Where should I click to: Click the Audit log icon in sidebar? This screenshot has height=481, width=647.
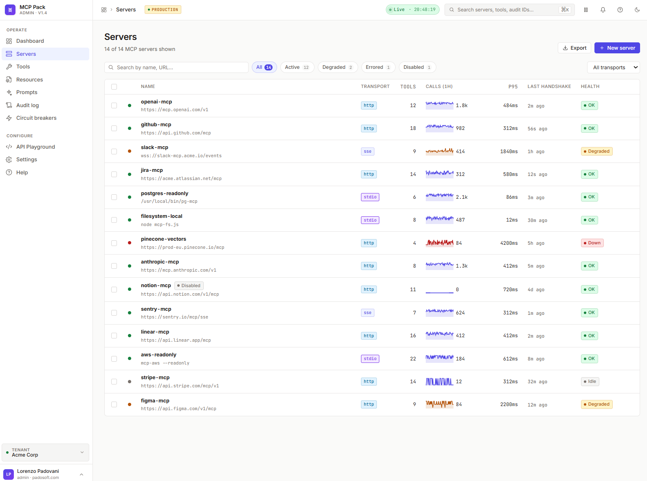[9, 105]
